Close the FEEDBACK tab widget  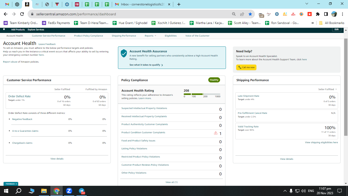click(16, 184)
